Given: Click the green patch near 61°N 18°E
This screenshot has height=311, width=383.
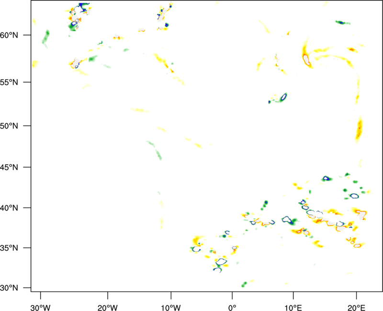Looking at the screenshot, I should tap(342, 22).
